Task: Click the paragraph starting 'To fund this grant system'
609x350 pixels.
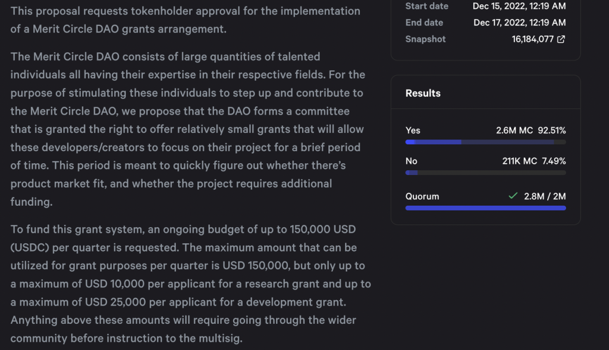Action: tap(190, 284)
